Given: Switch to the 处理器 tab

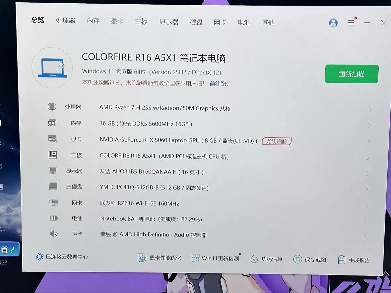Looking at the screenshot, I should point(65,21).
